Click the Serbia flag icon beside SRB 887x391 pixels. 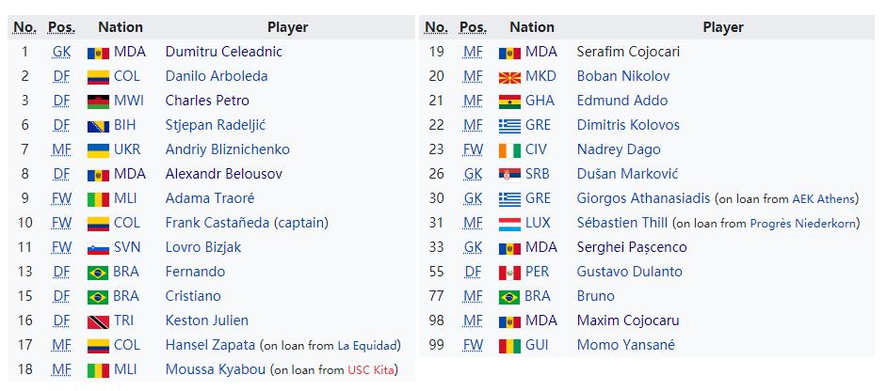509,175
